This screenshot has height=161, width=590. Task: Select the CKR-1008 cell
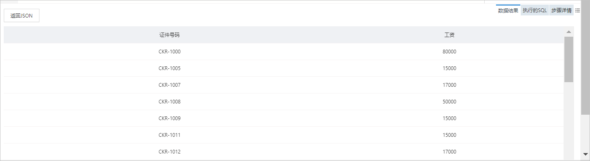[170, 102]
